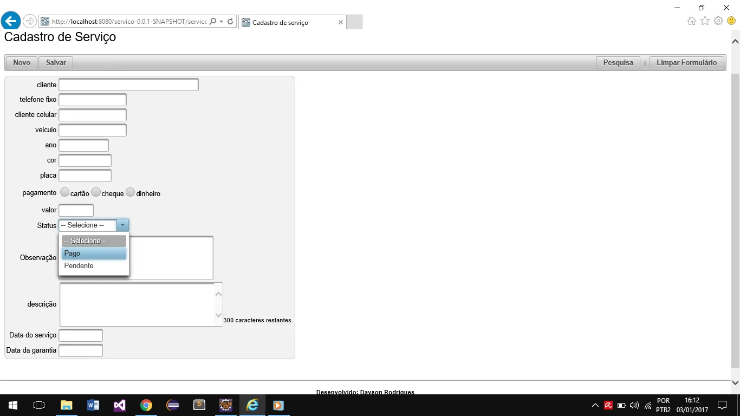Focus the Data da garantia field

tap(81, 351)
